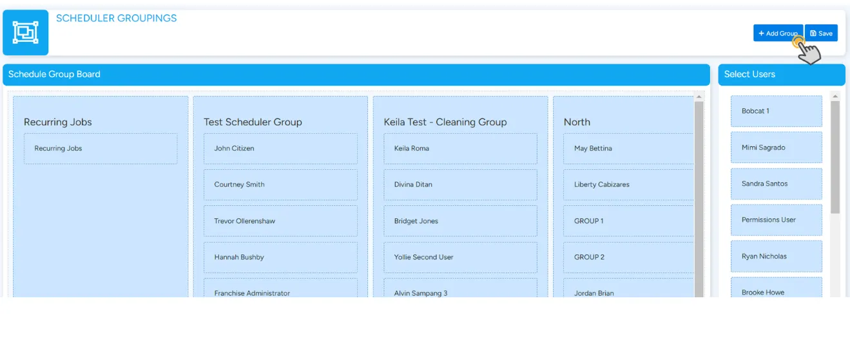
Task: Click the Scheduler Groupings logo icon
Action: 26,32
